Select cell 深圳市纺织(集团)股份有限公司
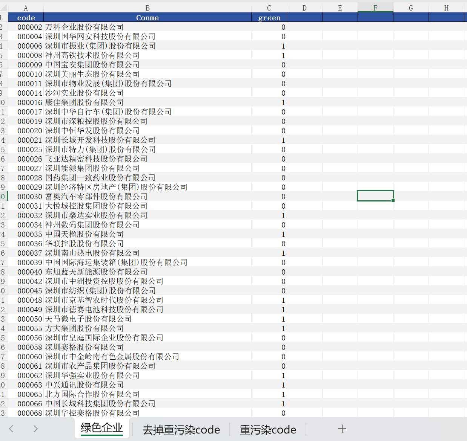This screenshot has height=441, width=467. coord(147,290)
